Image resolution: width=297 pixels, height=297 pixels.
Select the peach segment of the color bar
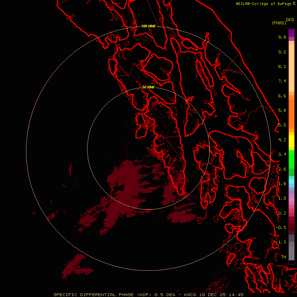[x=291, y=68]
